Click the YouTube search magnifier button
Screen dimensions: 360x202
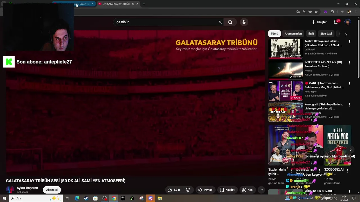coord(230,22)
